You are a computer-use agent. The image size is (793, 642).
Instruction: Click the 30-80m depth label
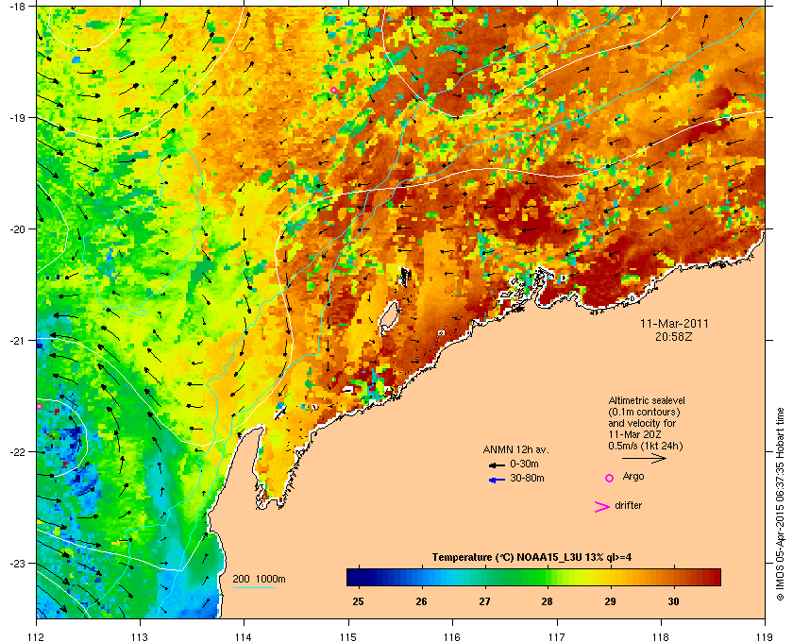[x=527, y=478]
